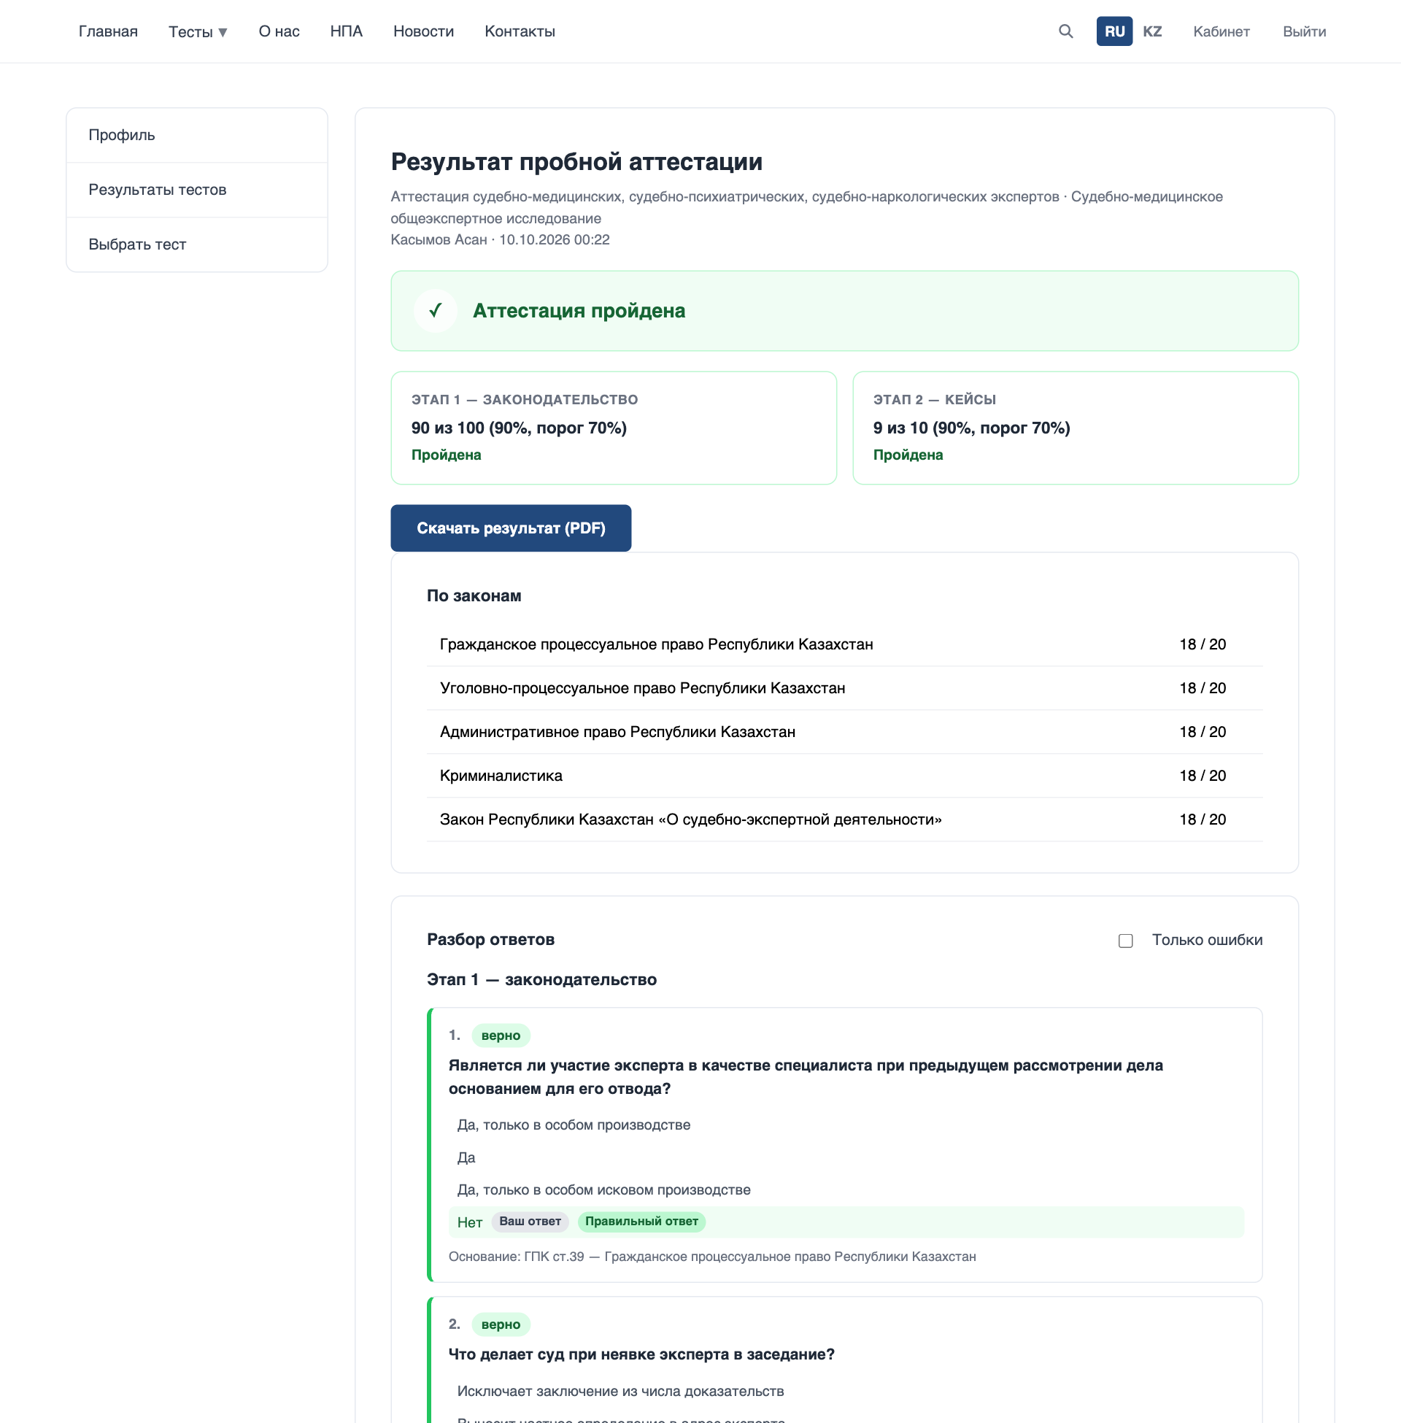Click 'Основание: ГПК ст.39' reference text

coord(711,1257)
